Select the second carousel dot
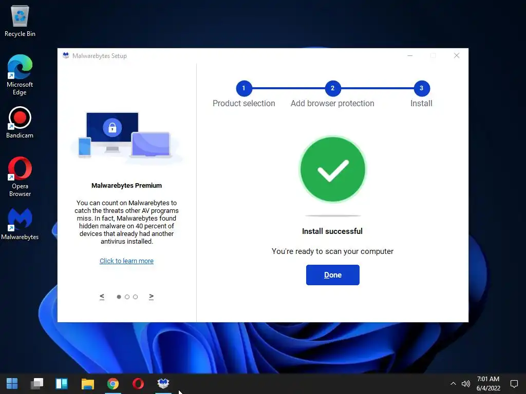This screenshot has width=526, height=394. (127, 297)
